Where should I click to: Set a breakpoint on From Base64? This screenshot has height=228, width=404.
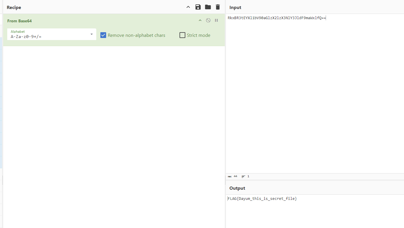coord(216,21)
